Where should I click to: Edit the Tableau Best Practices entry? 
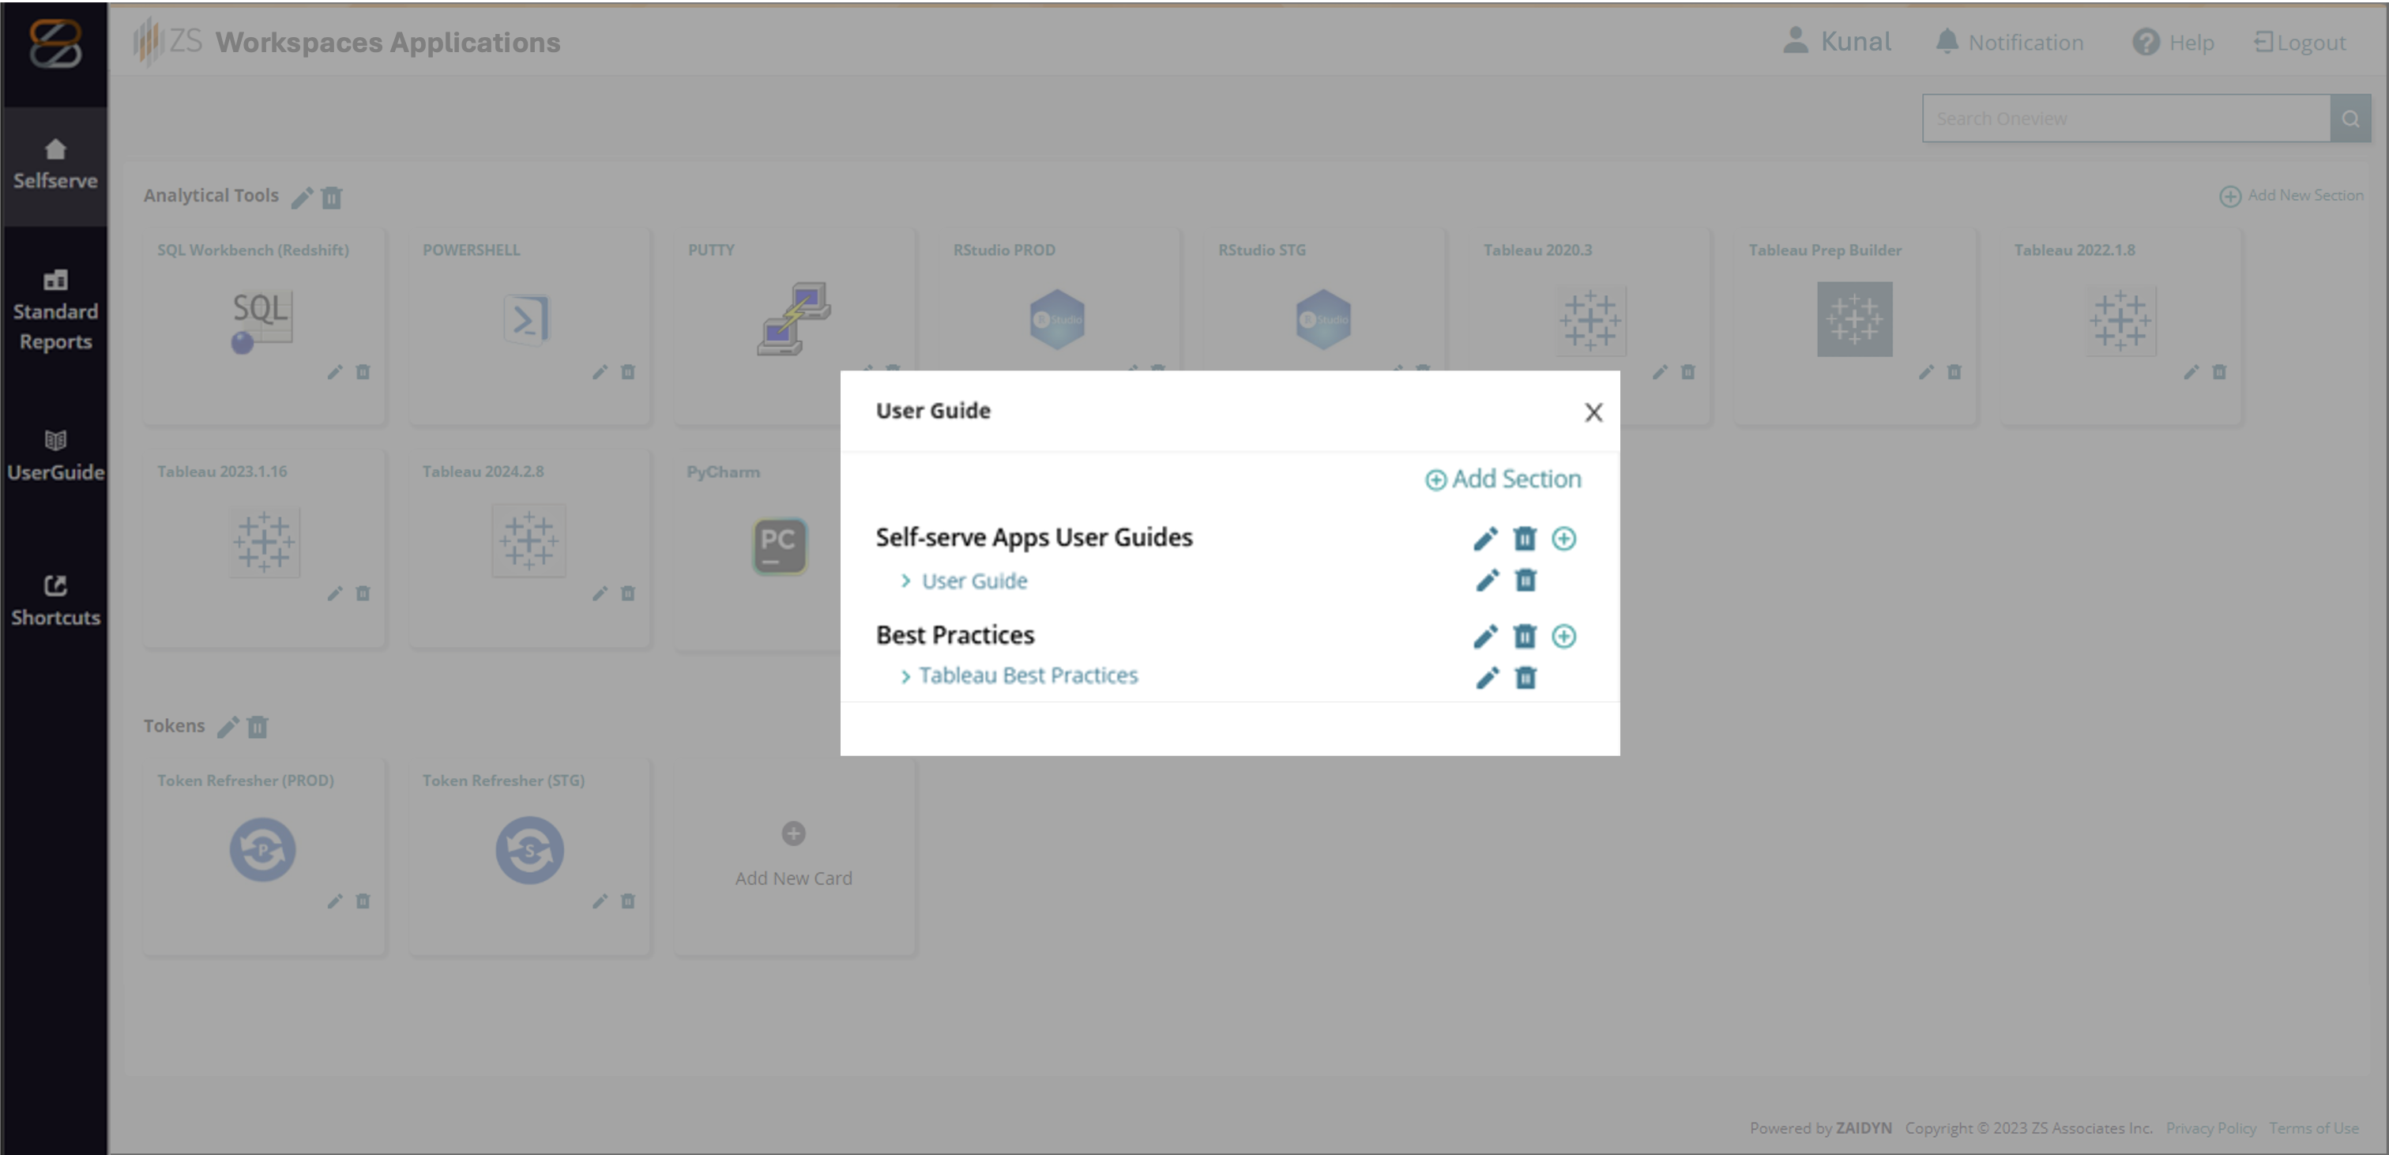tap(1487, 678)
